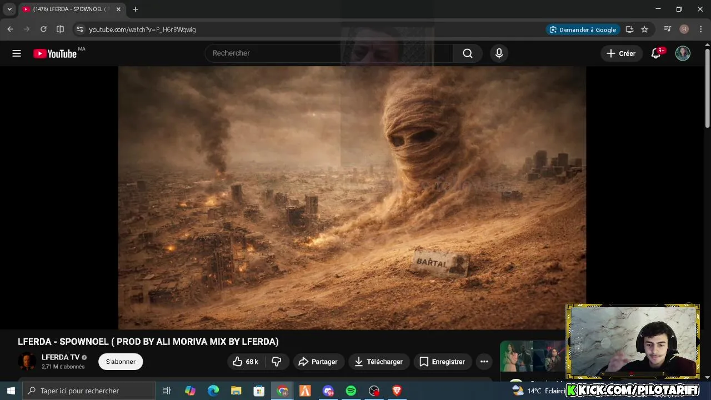
Task: Click the page vertical scrollbar
Action: click(707, 89)
